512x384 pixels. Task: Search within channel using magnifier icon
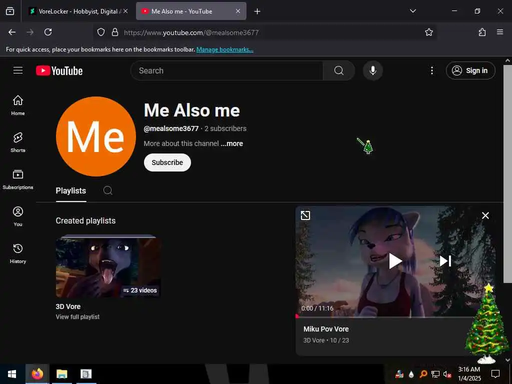click(108, 190)
